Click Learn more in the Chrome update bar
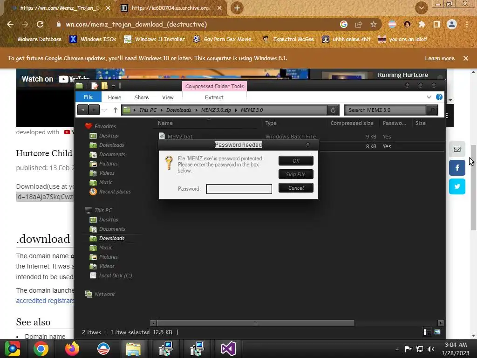Screen dimensions: 477x358 click(x=440, y=58)
